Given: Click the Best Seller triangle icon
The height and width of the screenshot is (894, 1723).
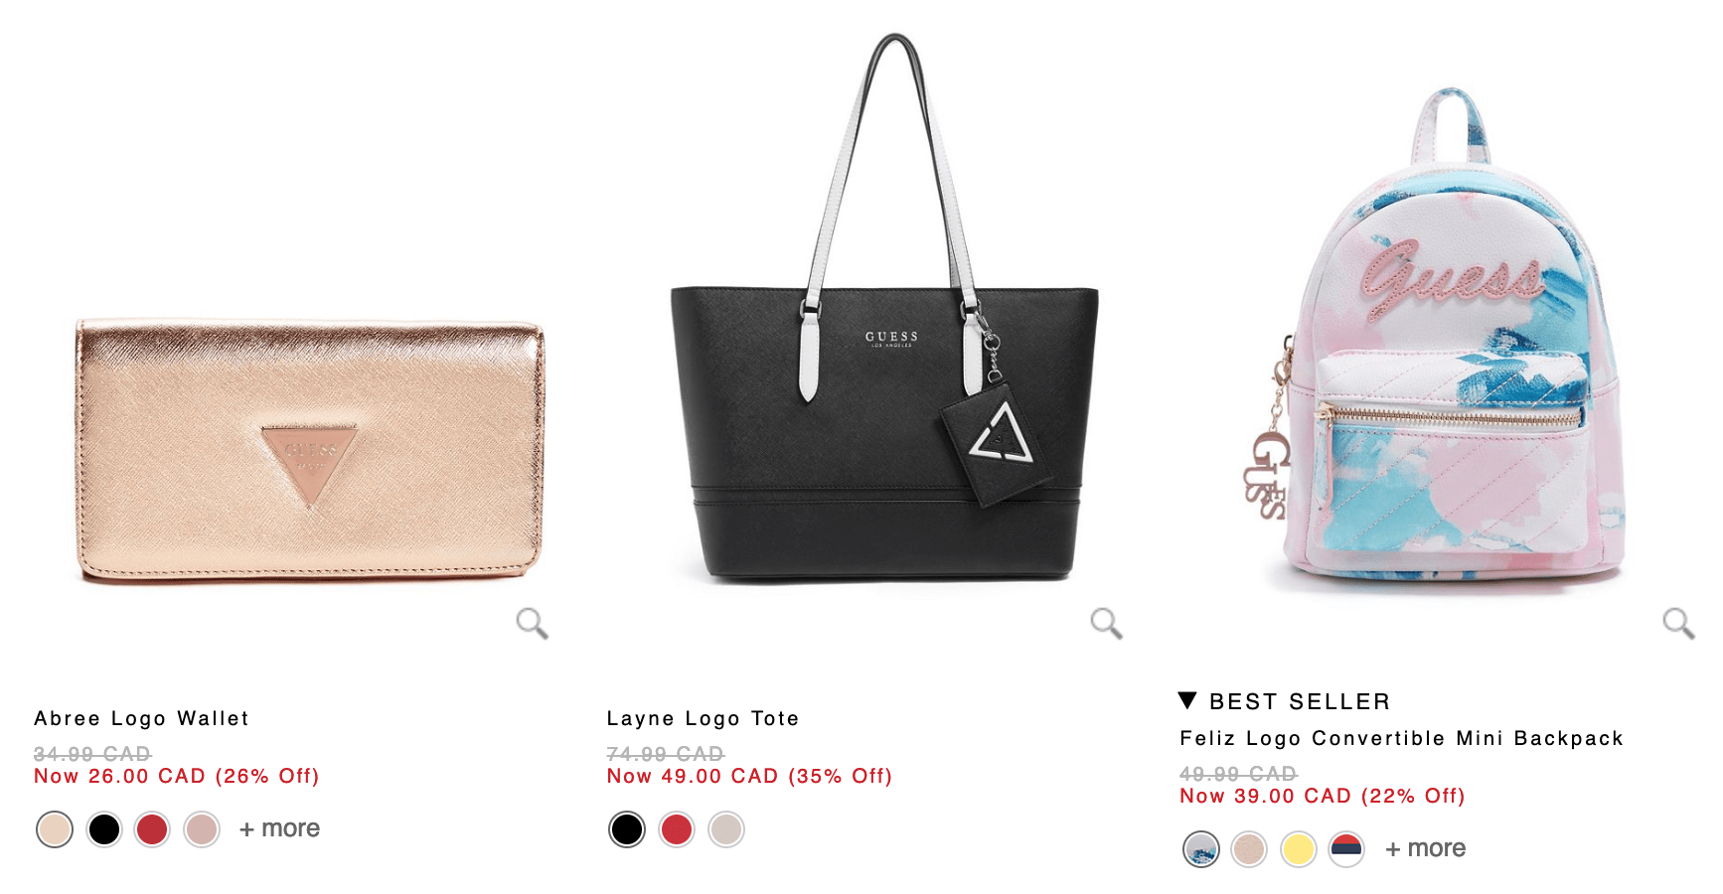Looking at the screenshot, I should 1187,700.
